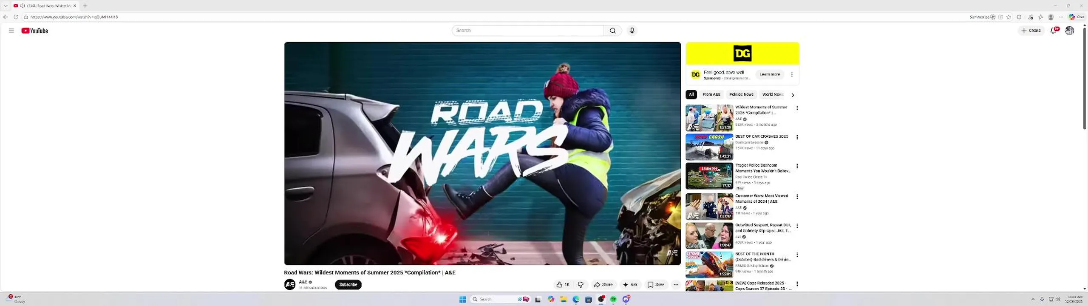
Task: Open the YouTube guide hamburger menu
Action: [11, 31]
